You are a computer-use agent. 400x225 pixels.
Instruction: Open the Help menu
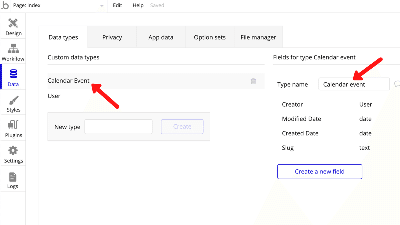[138, 5]
